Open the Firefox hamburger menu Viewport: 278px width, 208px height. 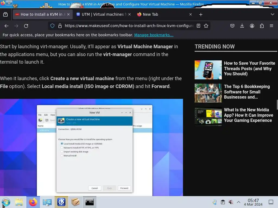271,26
